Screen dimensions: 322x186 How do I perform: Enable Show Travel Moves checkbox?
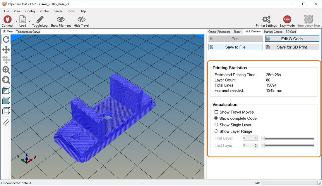click(216, 112)
